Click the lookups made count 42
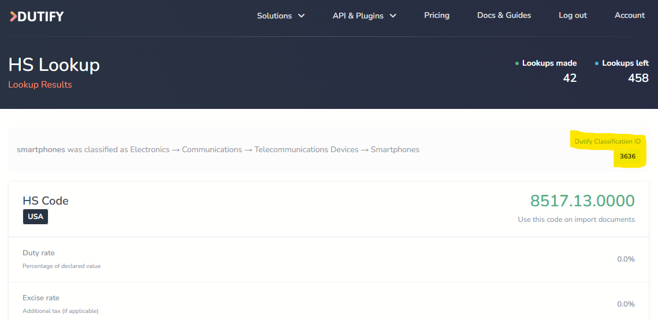Screen dimensions: 658x321 [570, 78]
